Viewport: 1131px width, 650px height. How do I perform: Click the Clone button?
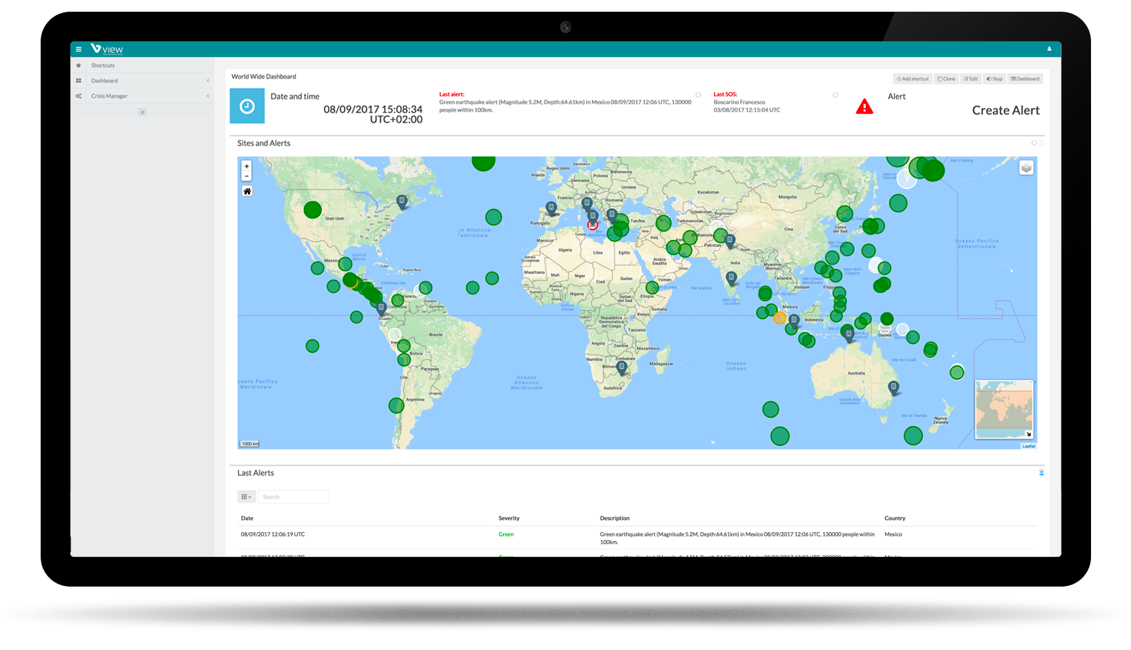tap(946, 79)
